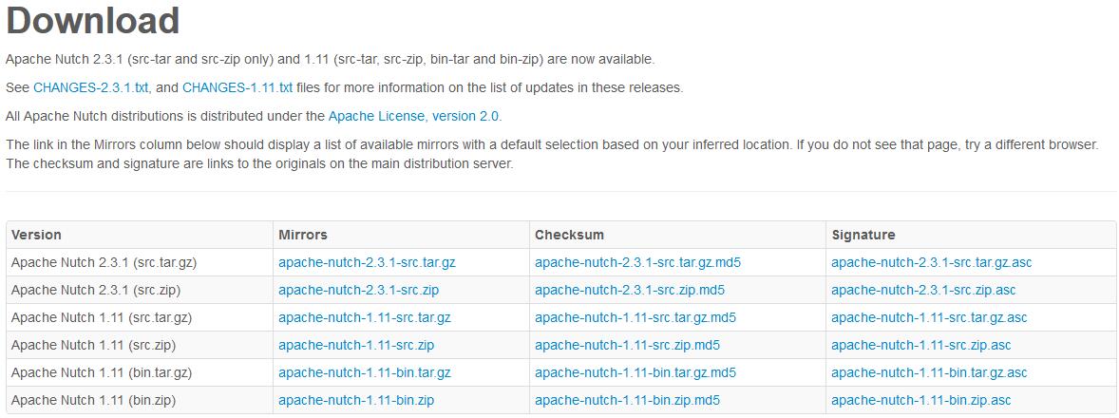Click the apache-nutch-1.11-bin.zip mirror link
This screenshot has height=418, width=1119.
pos(356,400)
